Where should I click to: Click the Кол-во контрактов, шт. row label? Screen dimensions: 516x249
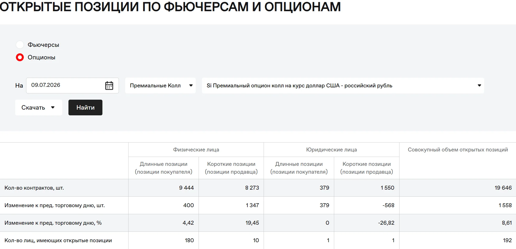point(34,188)
